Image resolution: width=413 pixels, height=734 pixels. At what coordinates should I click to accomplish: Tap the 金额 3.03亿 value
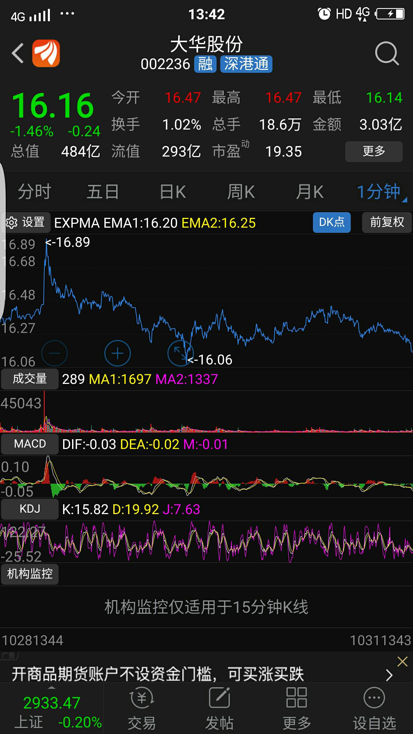pyautogui.click(x=381, y=124)
